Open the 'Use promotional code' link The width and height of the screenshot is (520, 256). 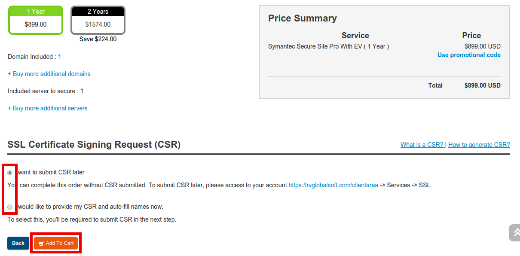click(469, 55)
